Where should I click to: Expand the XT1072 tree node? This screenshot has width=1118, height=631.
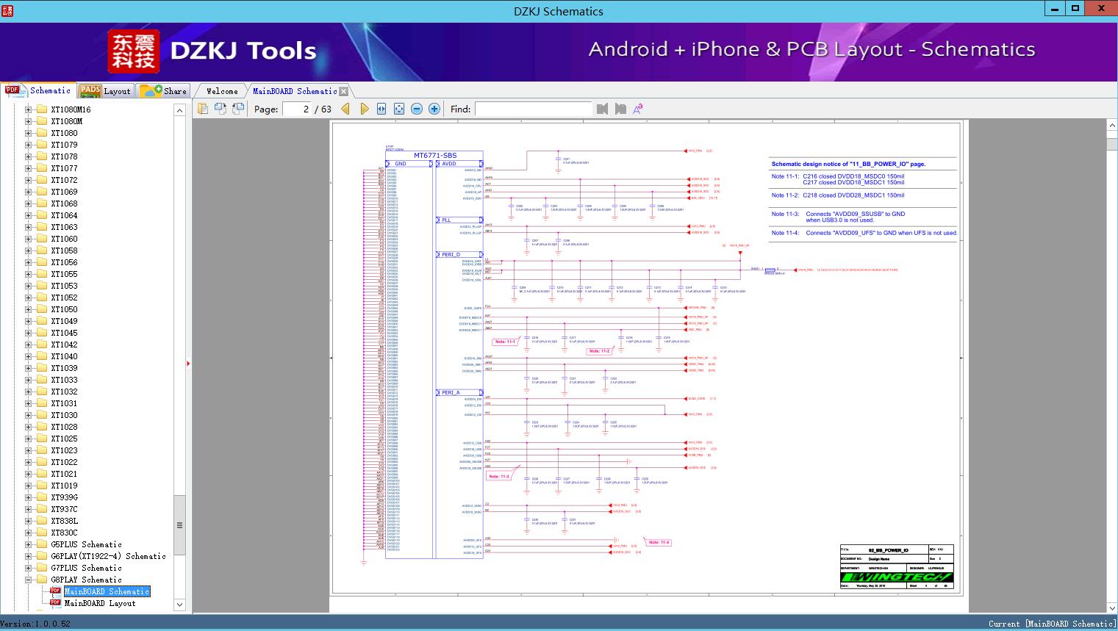click(x=28, y=180)
